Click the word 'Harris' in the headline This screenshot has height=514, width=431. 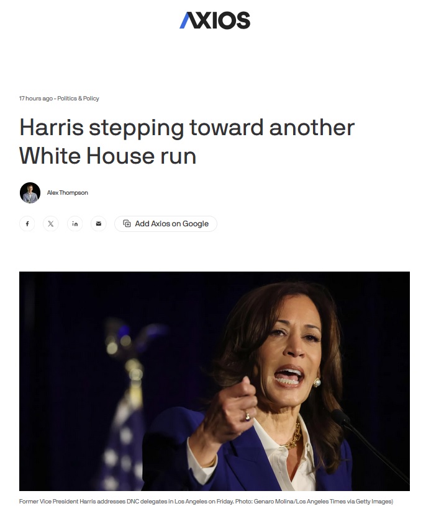point(52,128)
